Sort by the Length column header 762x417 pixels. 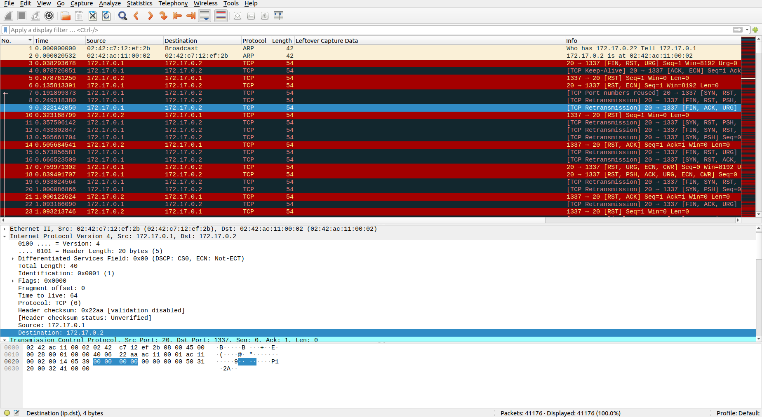click(282, 40)
